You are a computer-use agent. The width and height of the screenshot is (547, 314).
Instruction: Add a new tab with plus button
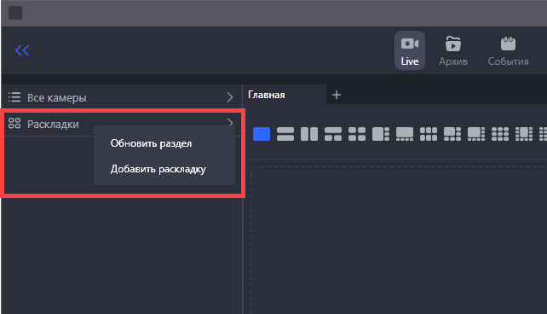click(x=337, y=95)
